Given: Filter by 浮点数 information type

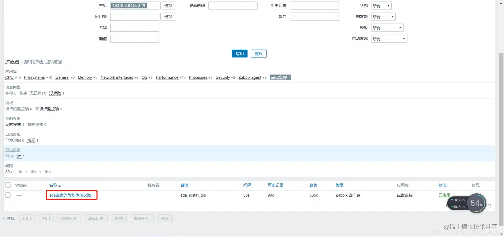Looking at the screenshot, I should point(55,93).
